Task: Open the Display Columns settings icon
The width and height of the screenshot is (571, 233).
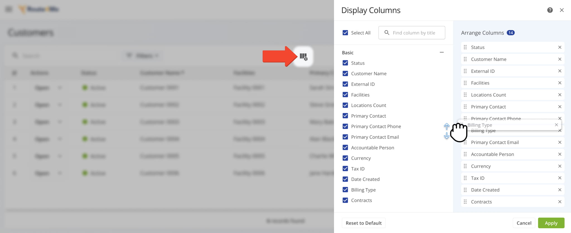Action: point(303,57)
